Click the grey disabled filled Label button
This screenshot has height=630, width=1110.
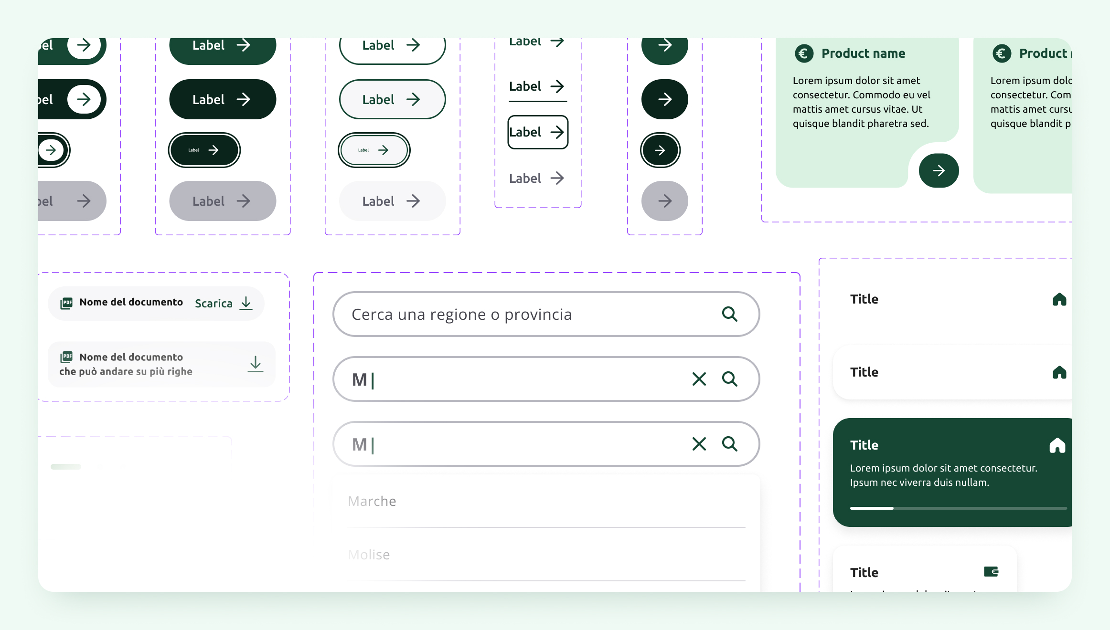223,201
